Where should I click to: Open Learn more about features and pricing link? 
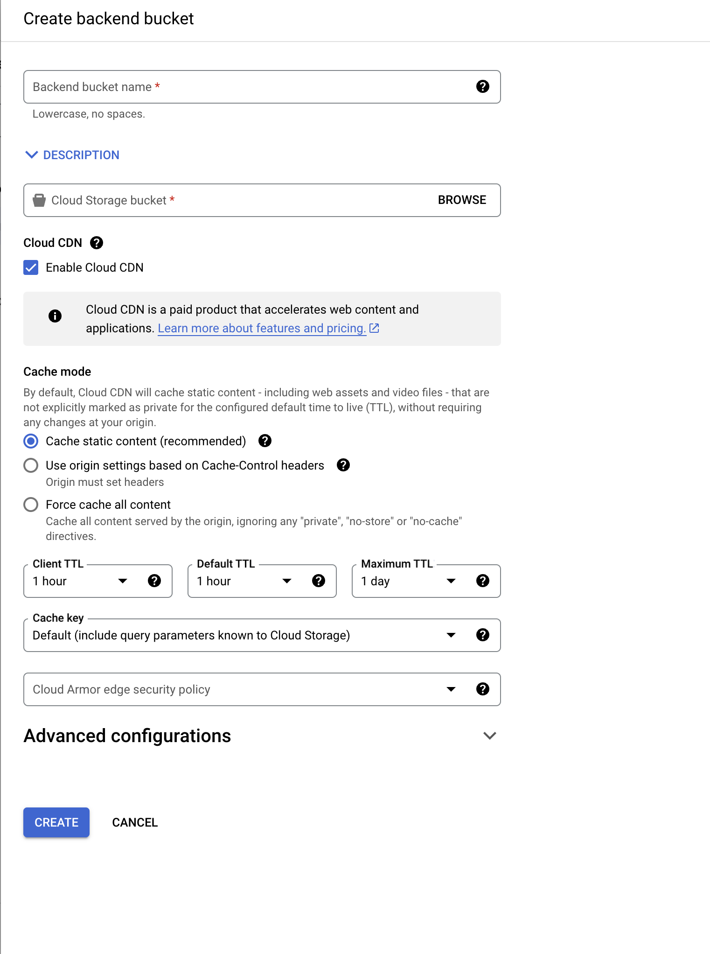click(x=262, y=328)
